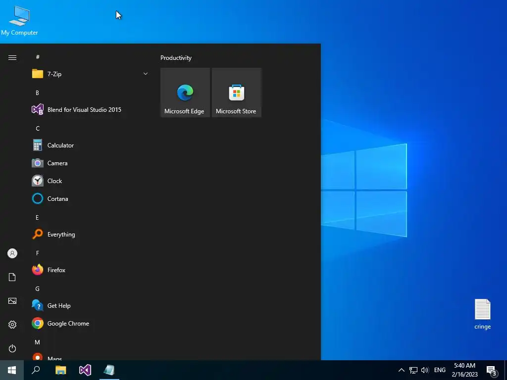507x380 pixels.
Task: Click the M letter group header
Action: [37, 342]
